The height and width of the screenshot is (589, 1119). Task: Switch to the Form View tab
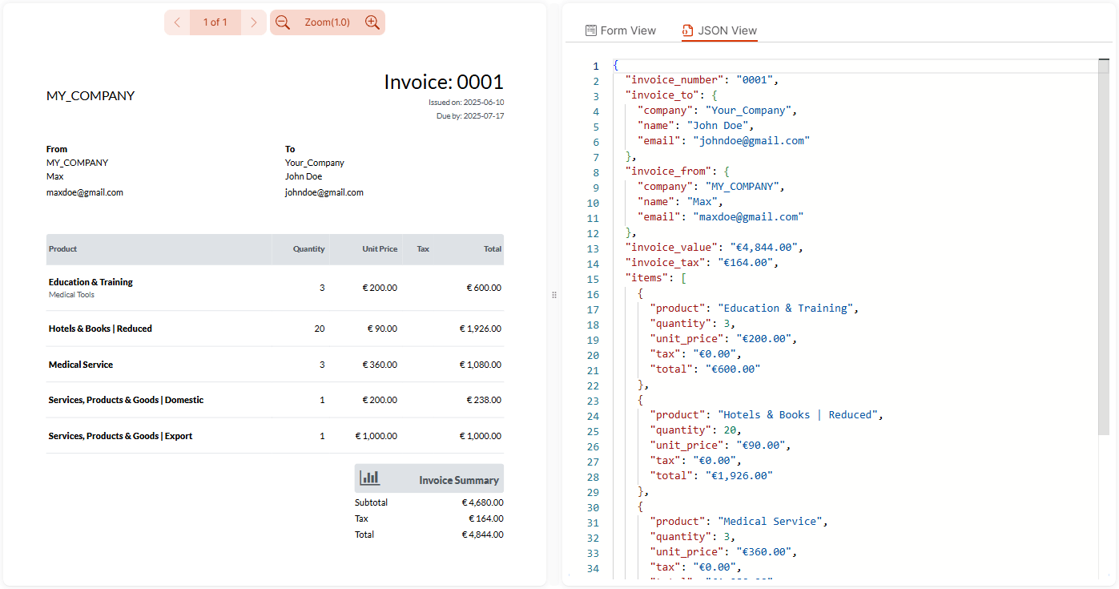(621, 30)
